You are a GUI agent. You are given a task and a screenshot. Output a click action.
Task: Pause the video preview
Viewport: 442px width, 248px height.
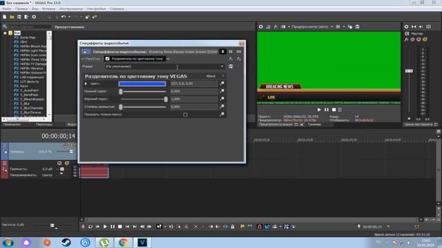[x=327, y=110]
